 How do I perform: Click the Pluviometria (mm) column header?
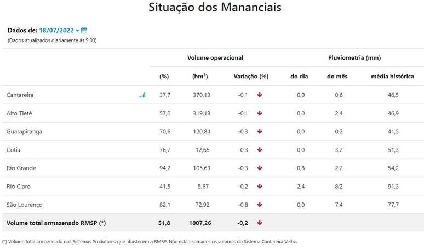tap(354, 57)
